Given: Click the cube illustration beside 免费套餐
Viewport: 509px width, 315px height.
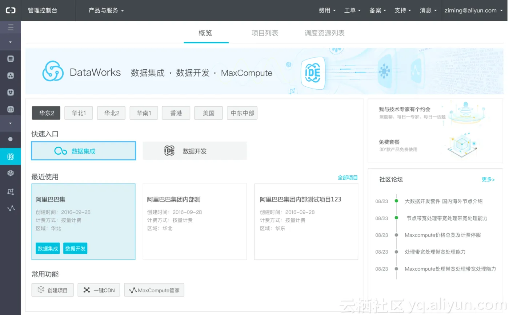Looking at the screenshot, I should tap(462, 144).
